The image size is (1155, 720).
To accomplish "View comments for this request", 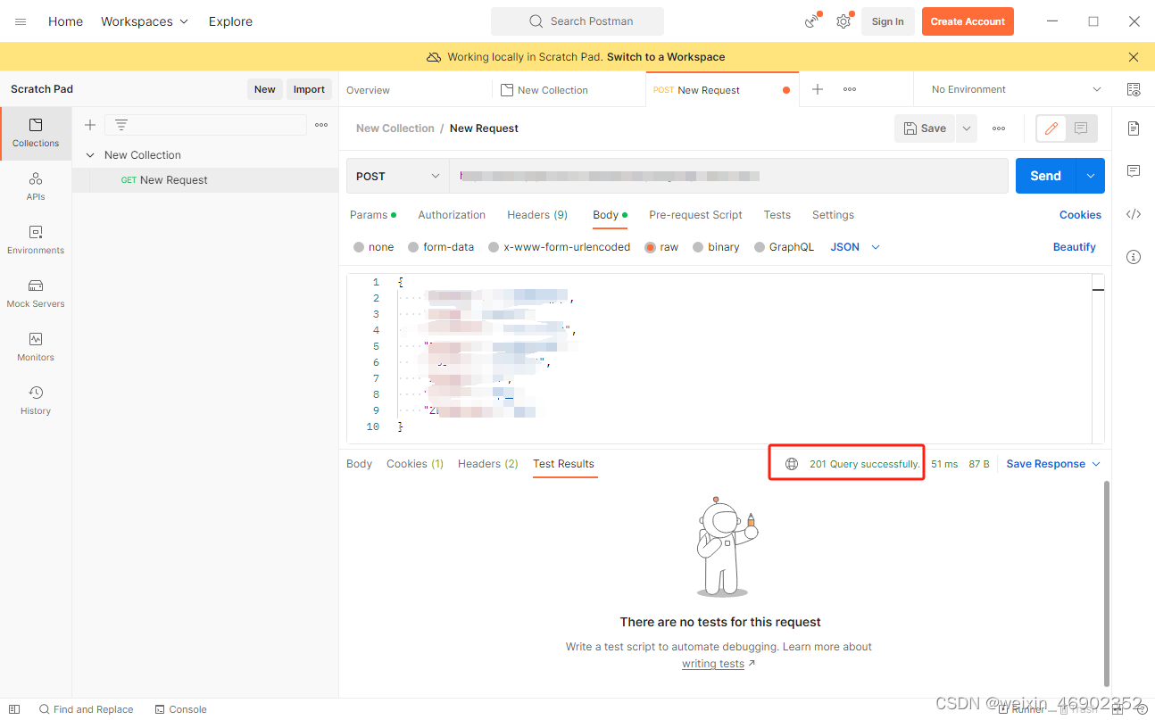I will [x=1134, y=171].
